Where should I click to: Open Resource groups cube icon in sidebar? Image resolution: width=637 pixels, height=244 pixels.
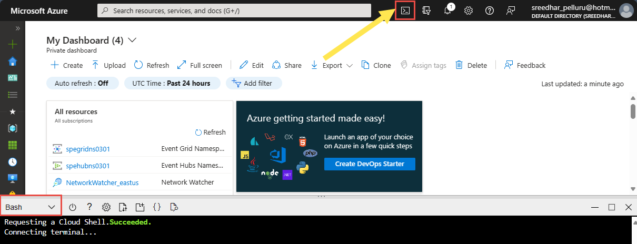click(x=13, y=128)
